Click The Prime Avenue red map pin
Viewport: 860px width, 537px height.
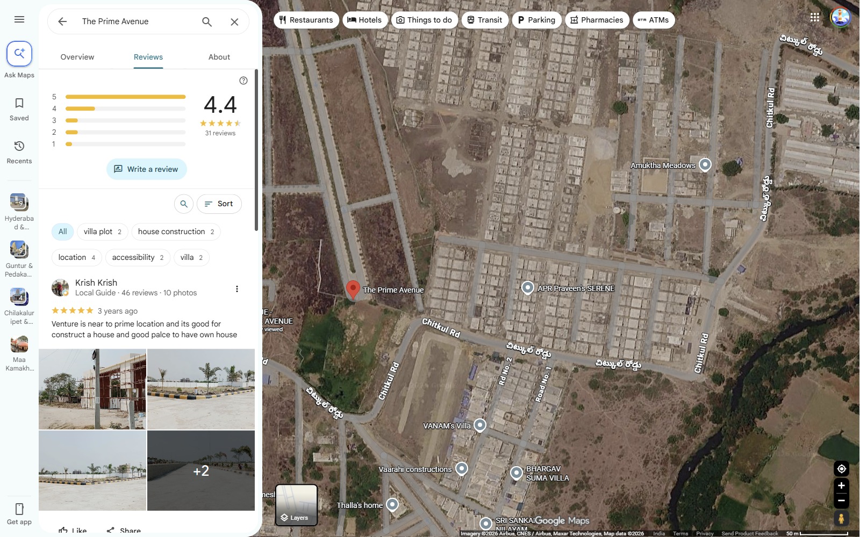[x=353, y=289]
